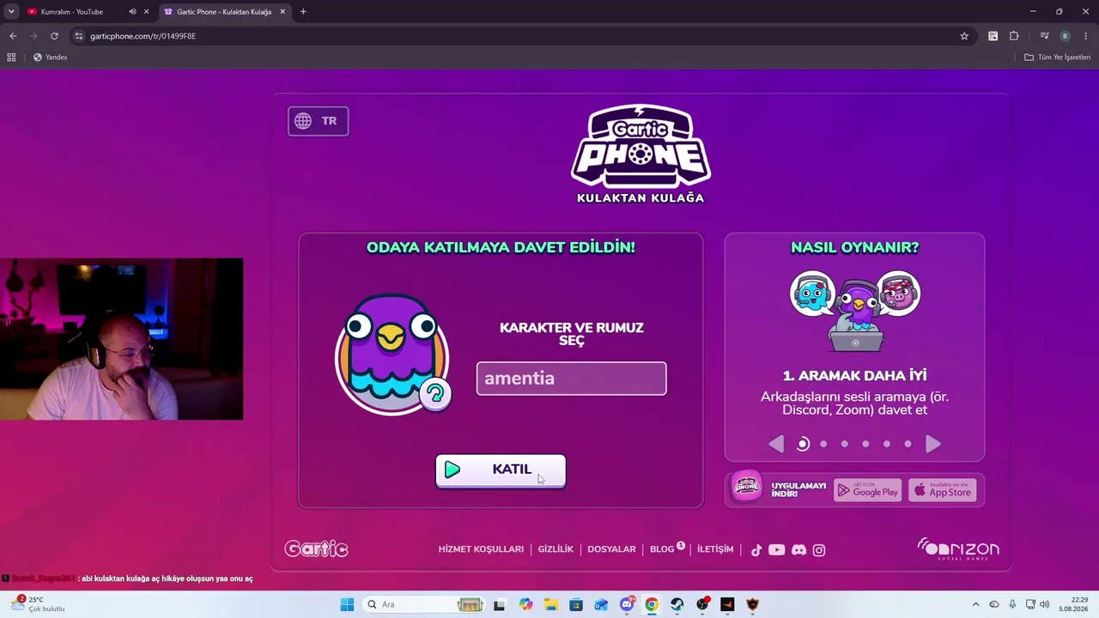This screenshot has height=618, width=1099.
Task: Join the room with the KATIL button
Action: tap(501, 470)
